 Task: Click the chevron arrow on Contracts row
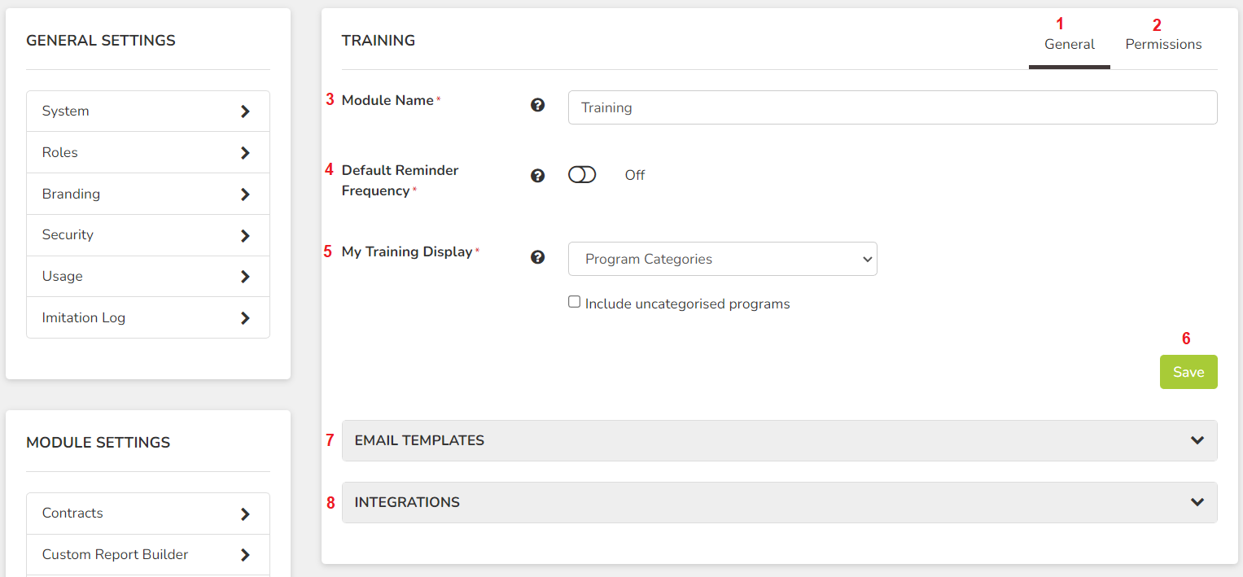(x=245, y=514)
